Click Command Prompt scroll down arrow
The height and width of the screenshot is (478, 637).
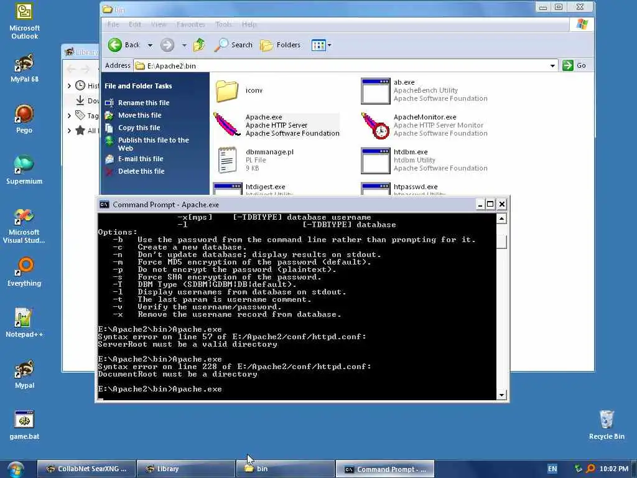(x=502, y=395)
